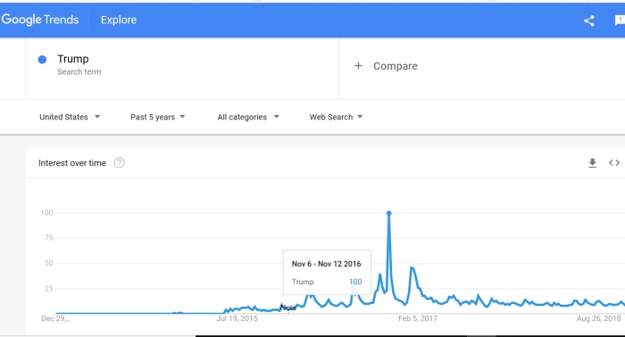Click the Feb 5, 2017 axis label
The image size is (625, 337).
[x=418, y=318]
